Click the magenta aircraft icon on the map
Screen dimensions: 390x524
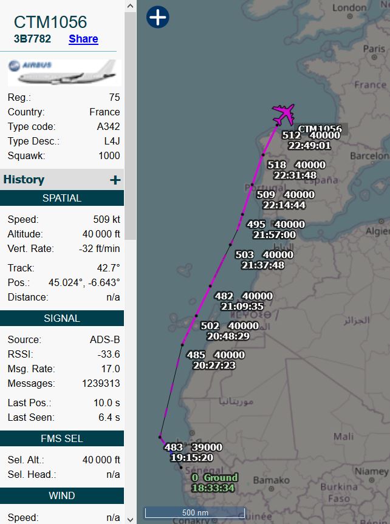tap(284, 114)
